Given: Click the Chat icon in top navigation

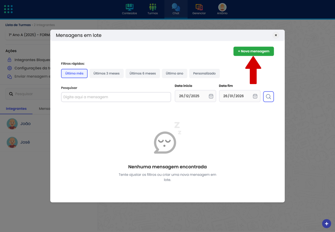Looking at the screenshot, I should 176,7.
